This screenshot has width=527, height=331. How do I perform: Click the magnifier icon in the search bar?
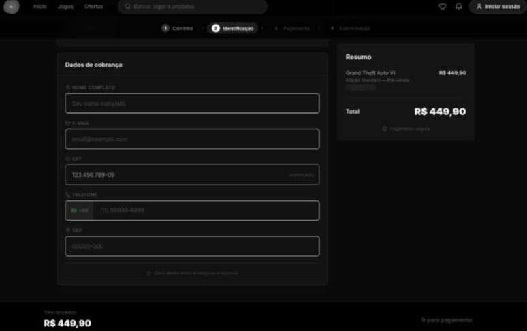pos(127,7)
